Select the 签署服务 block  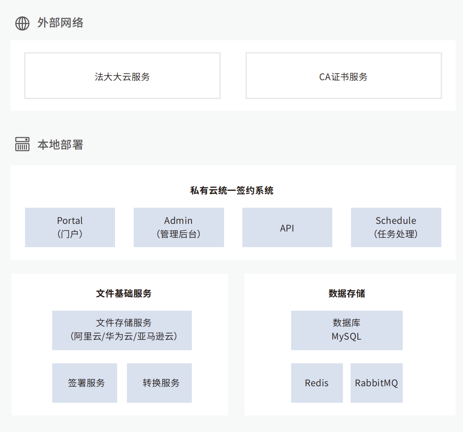[85, 383]
